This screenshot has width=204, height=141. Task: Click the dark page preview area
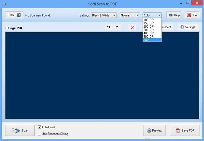102,75
